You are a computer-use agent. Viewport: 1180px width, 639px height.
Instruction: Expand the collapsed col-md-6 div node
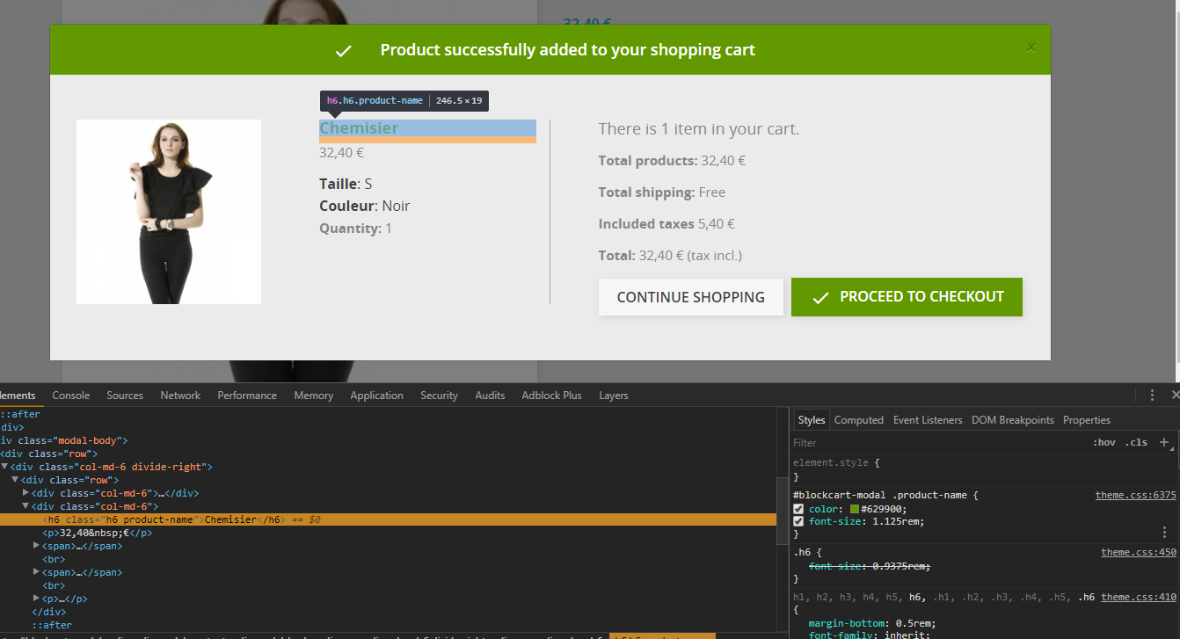25,493
